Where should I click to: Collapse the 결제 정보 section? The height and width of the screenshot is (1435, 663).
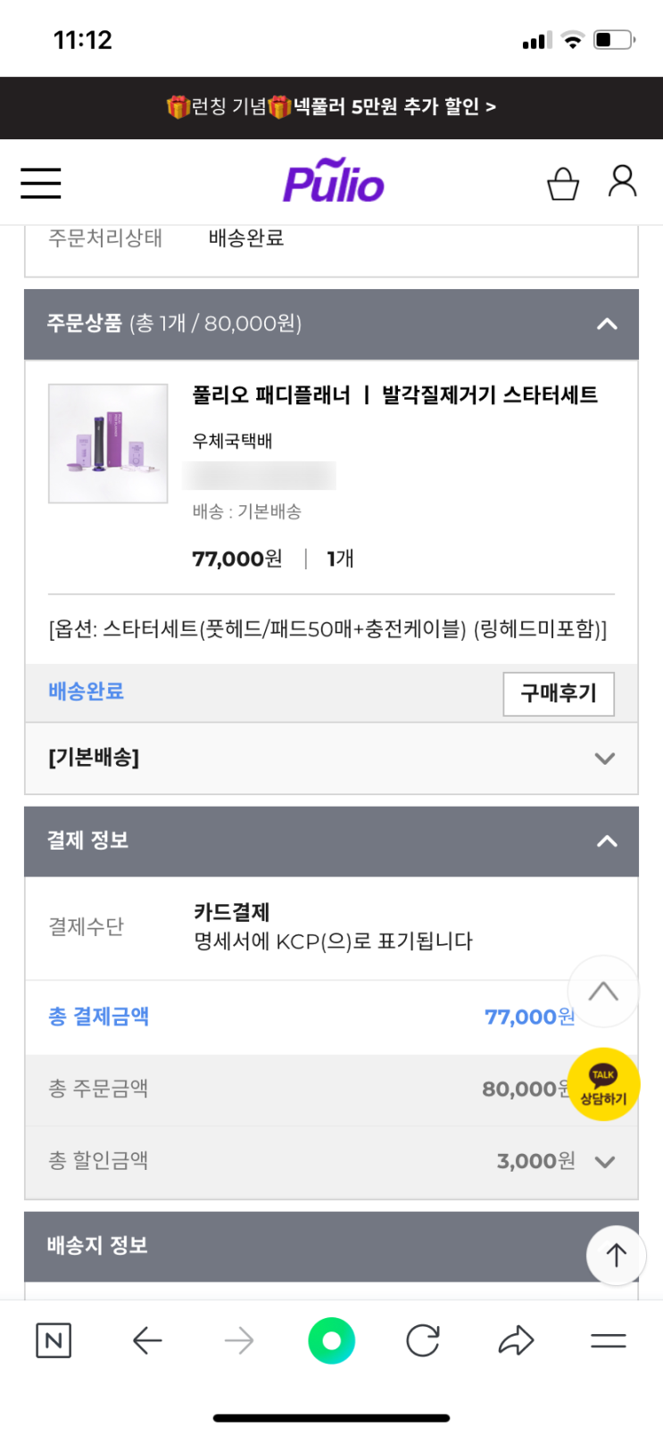pos(607,841)
